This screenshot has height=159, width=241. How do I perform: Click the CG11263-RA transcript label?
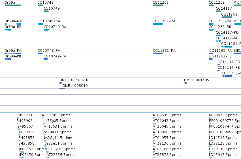(x=220, y=21)
